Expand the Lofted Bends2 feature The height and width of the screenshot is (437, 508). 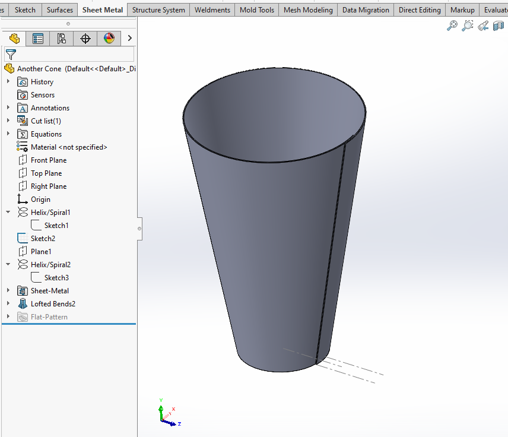coord(8,304)
